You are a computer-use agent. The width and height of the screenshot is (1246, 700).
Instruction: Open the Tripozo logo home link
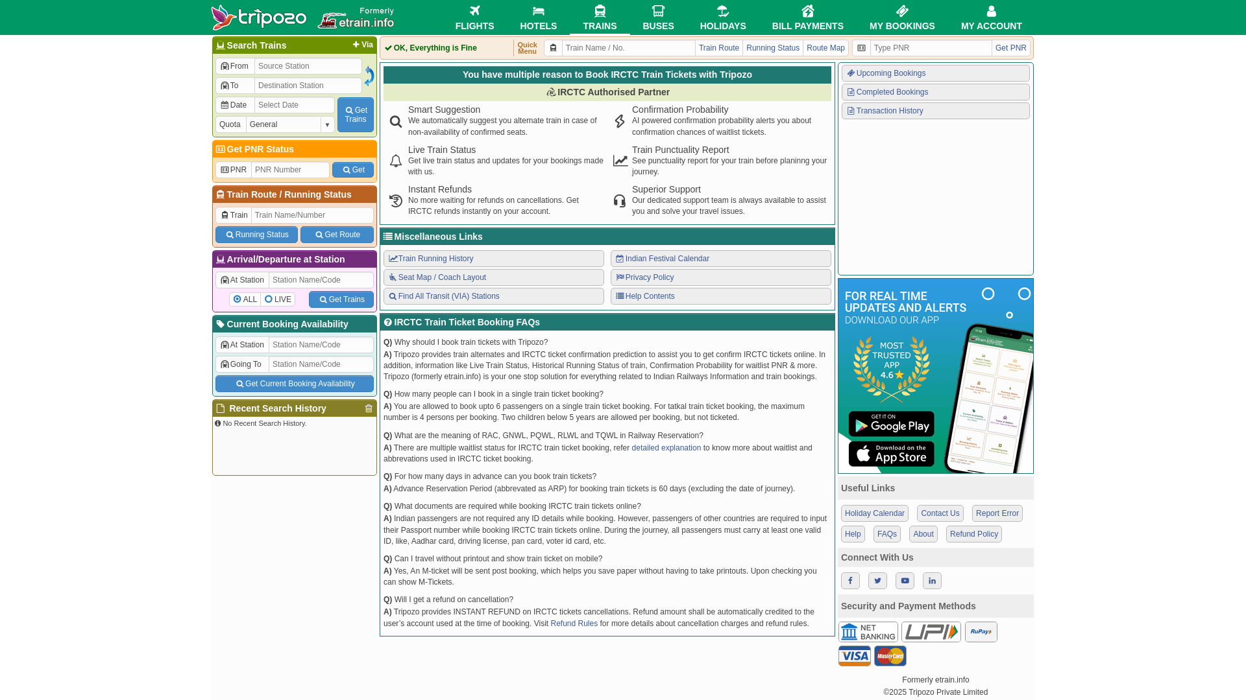point(259,17)
